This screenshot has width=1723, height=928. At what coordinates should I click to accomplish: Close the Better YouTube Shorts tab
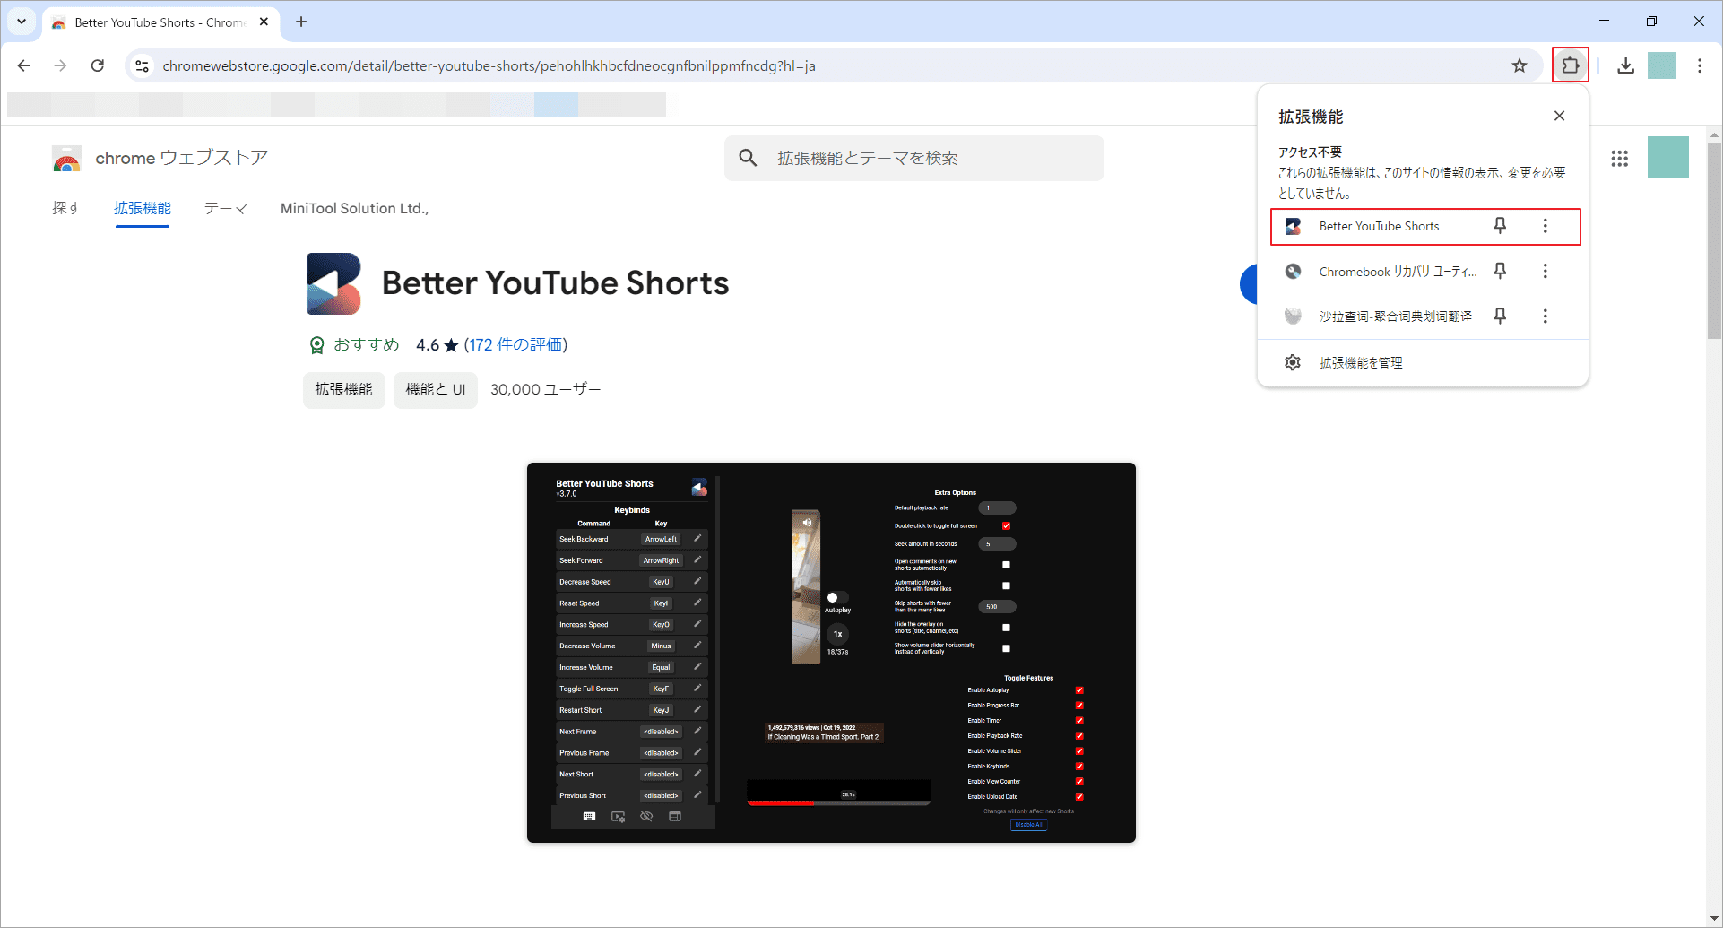[x=264, y=22]
